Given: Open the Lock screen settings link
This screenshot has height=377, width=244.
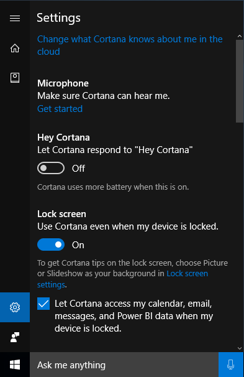Looking at the screenshot, I should tap(122, 279).
